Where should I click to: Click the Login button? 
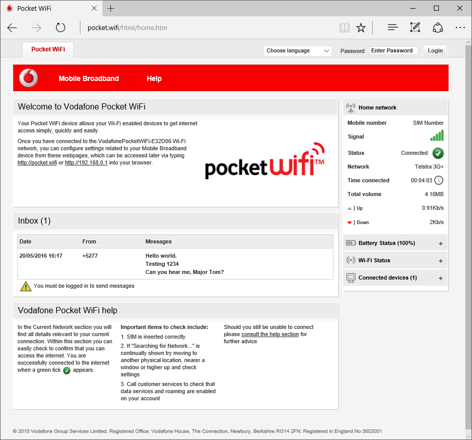[435, 50]
